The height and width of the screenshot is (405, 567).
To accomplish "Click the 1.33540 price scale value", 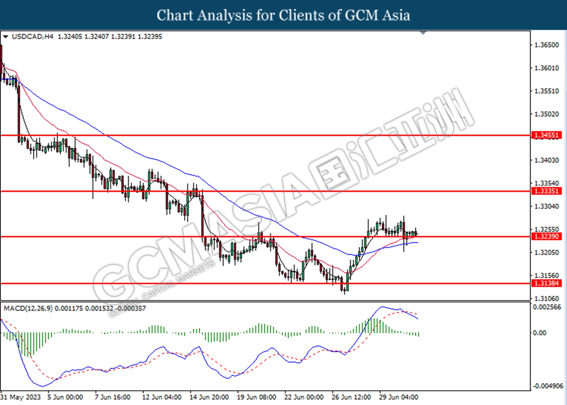I will pos(547,183).
